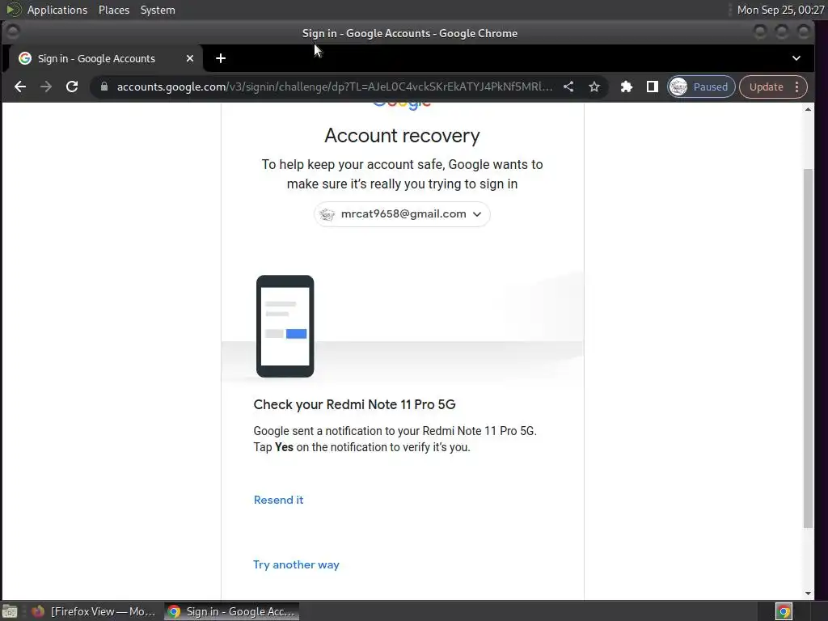Go back to the previous page
This screenshot has width=828, height=621.
click(20, 87)
